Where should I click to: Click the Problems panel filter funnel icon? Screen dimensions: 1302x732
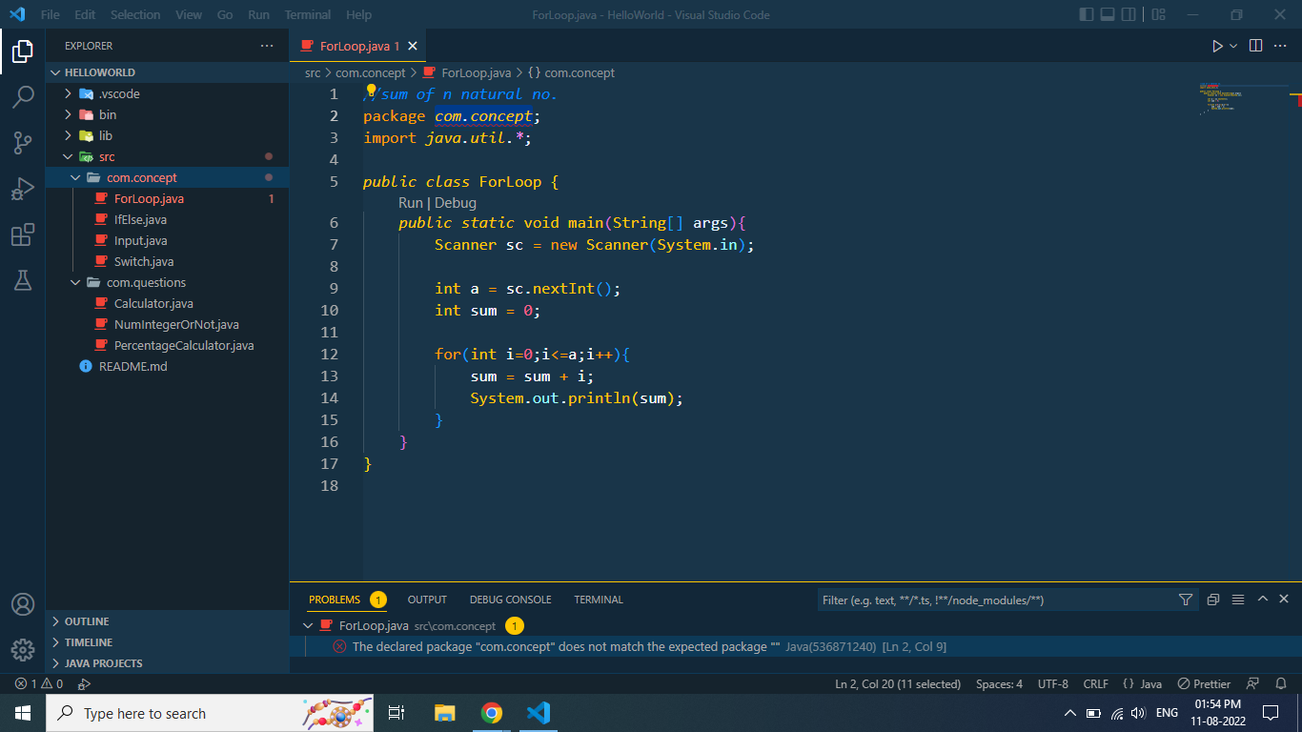click(1186, 600)
